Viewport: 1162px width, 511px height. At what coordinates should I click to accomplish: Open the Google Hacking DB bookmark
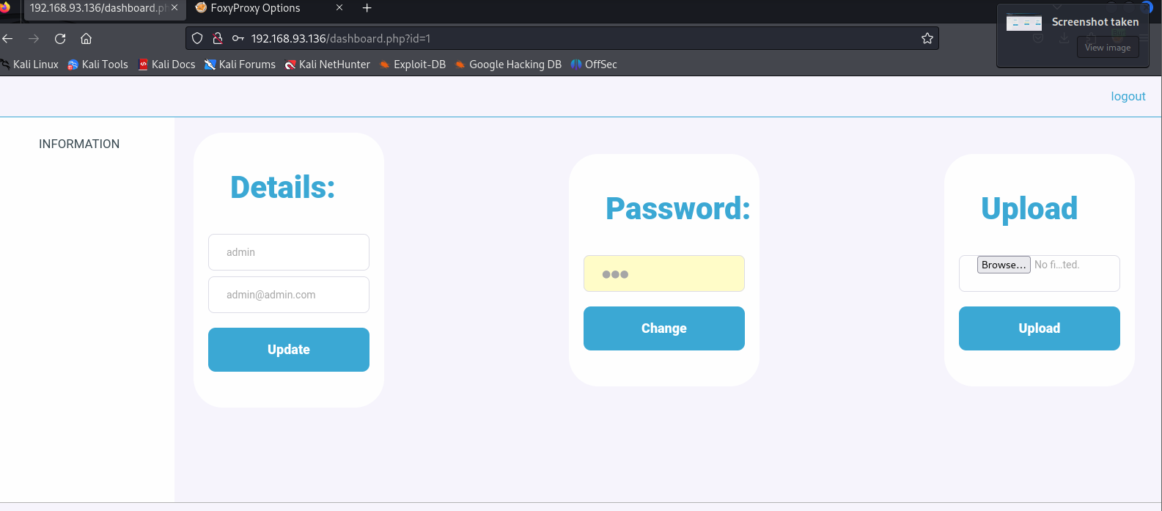(x=508, y=65)
